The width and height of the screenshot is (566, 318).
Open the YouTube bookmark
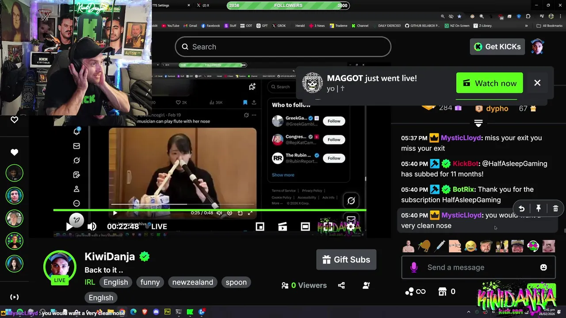click(171, 26)
